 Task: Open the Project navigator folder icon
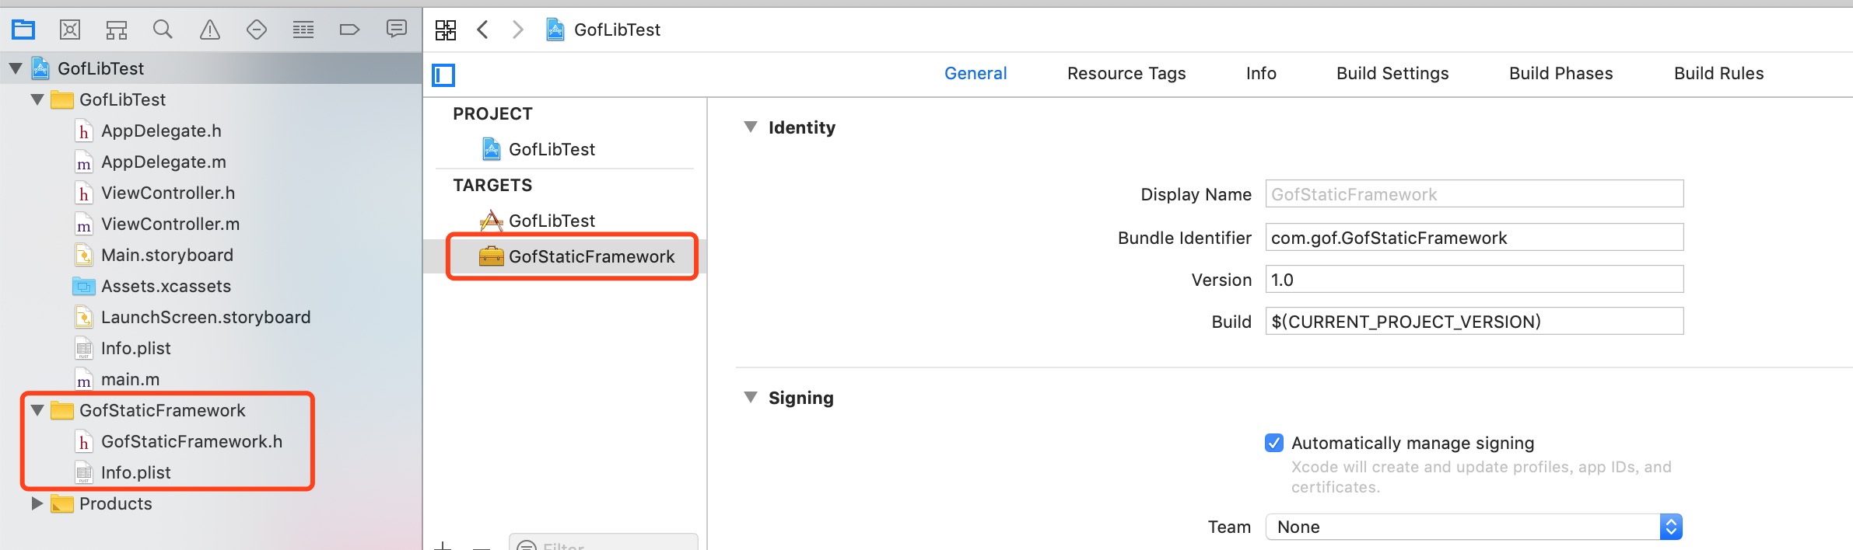point(23,30)
